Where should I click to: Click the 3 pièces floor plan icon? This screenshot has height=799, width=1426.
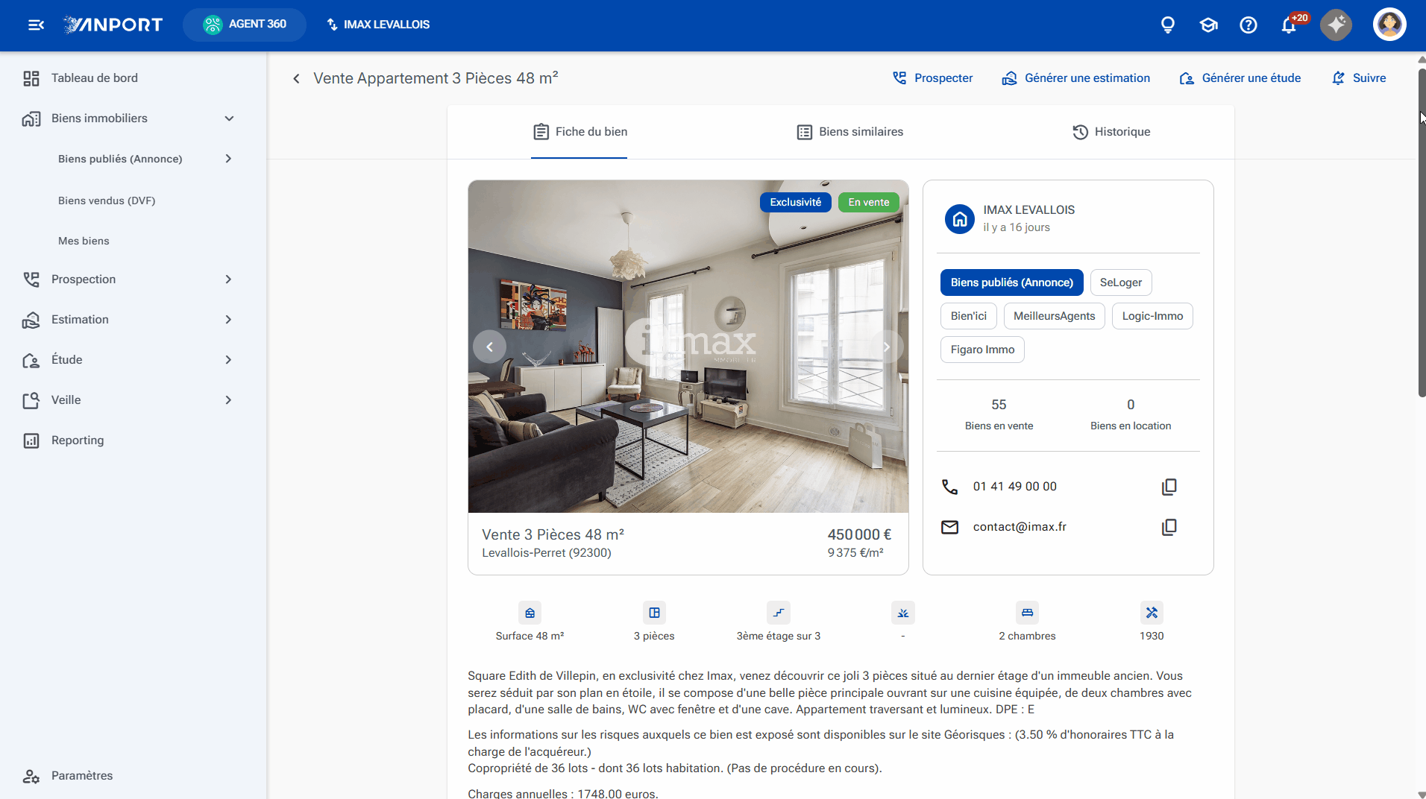click(654, 613)
